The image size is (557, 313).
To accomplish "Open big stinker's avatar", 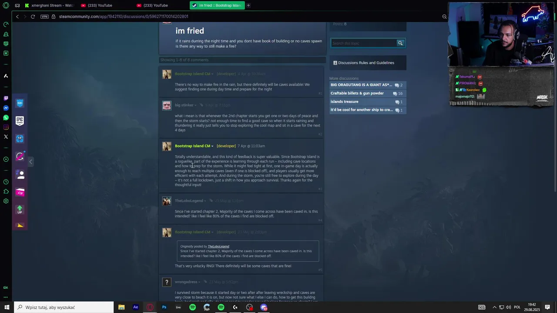I will tap(167, 106).
